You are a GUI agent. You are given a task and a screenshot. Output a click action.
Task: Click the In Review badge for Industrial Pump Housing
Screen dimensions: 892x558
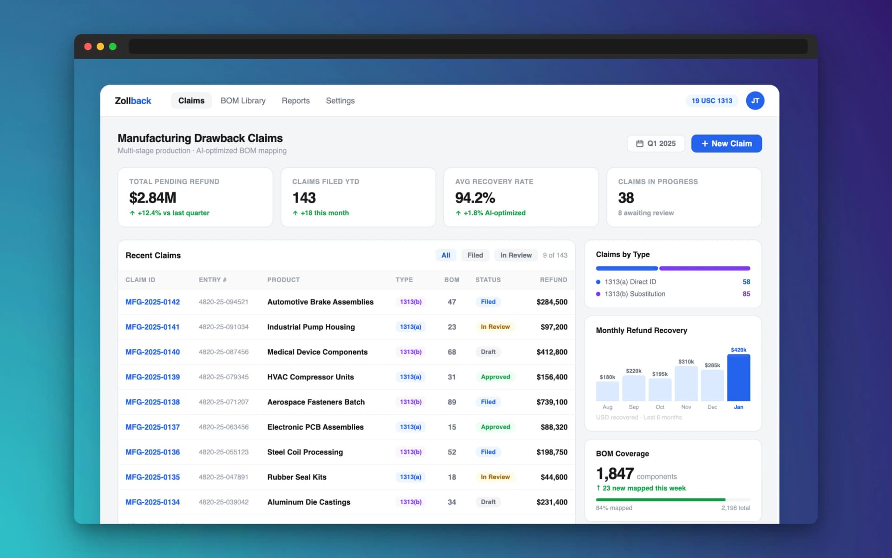click(x=495, y=327)
